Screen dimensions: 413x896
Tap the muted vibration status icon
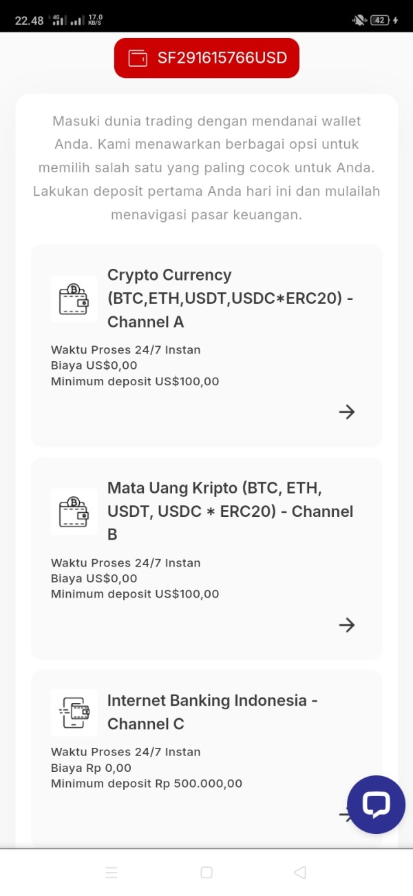[359, 21]
